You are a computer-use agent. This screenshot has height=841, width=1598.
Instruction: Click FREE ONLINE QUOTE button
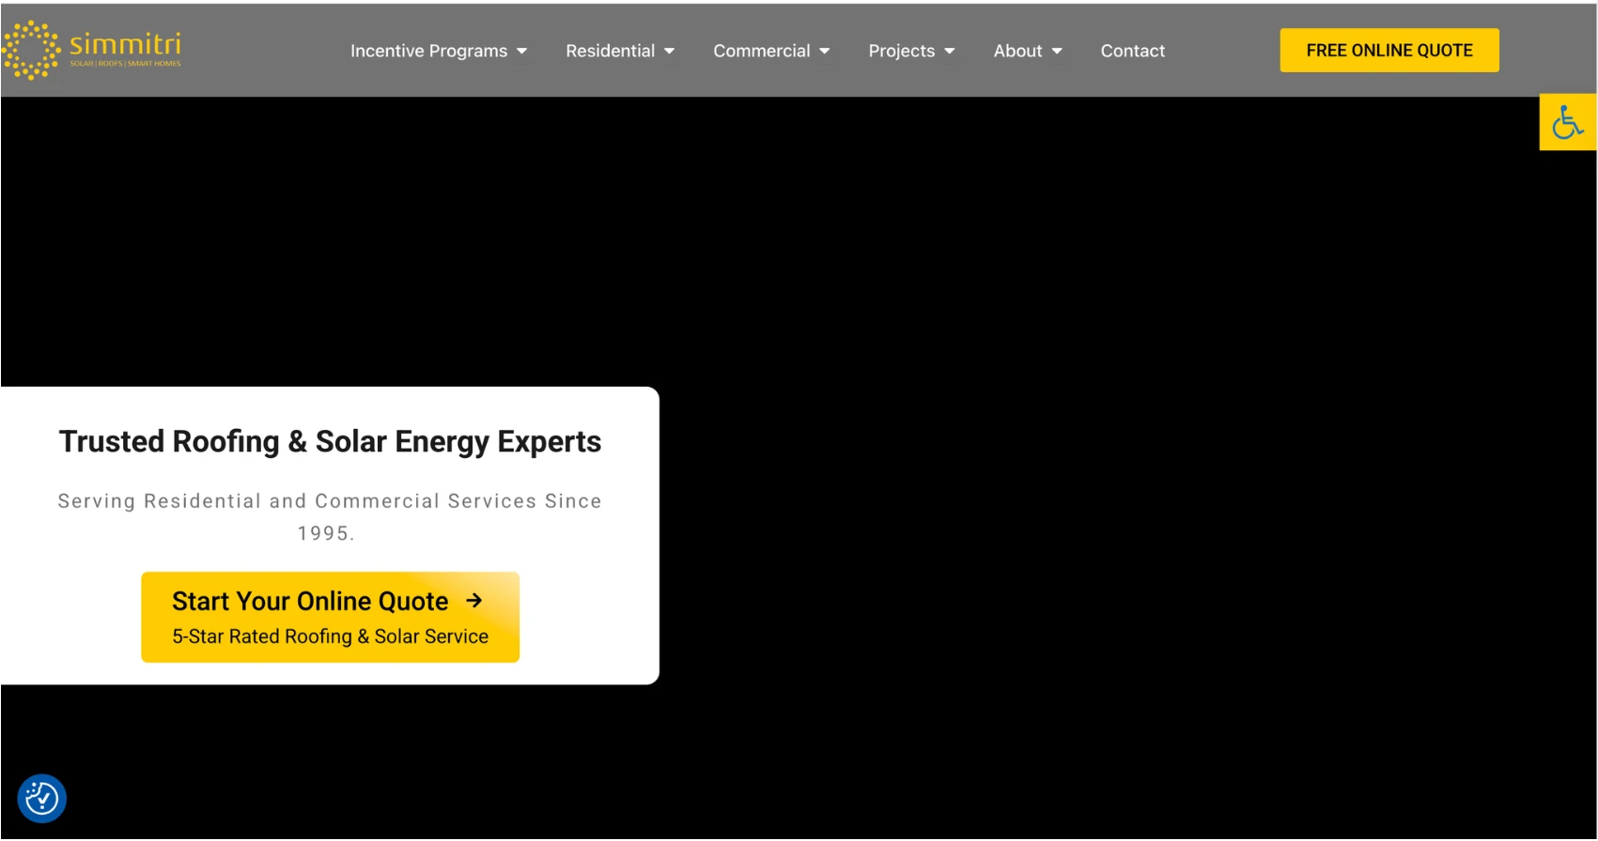(x=1389, y=51)
